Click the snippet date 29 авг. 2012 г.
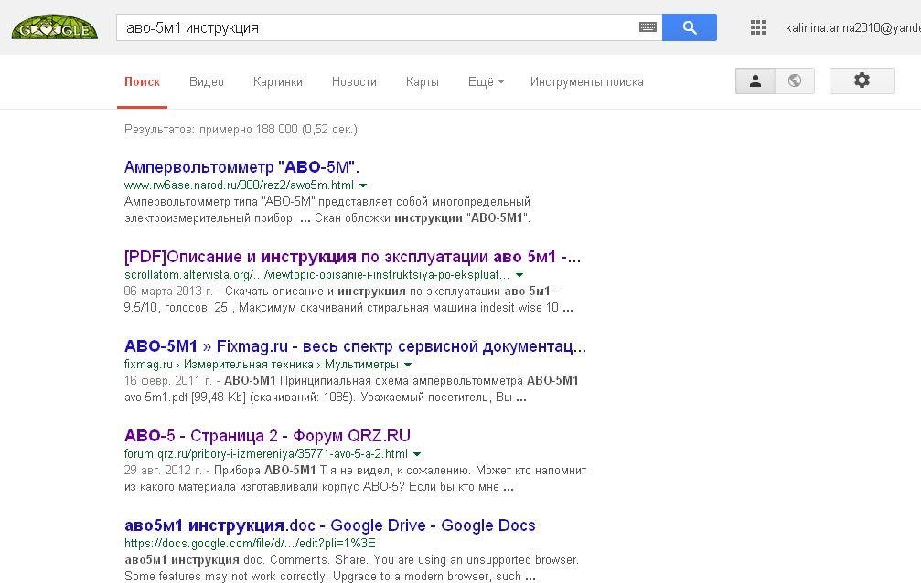The height and width of the screenshot is (583, 921). click(163, 471)
